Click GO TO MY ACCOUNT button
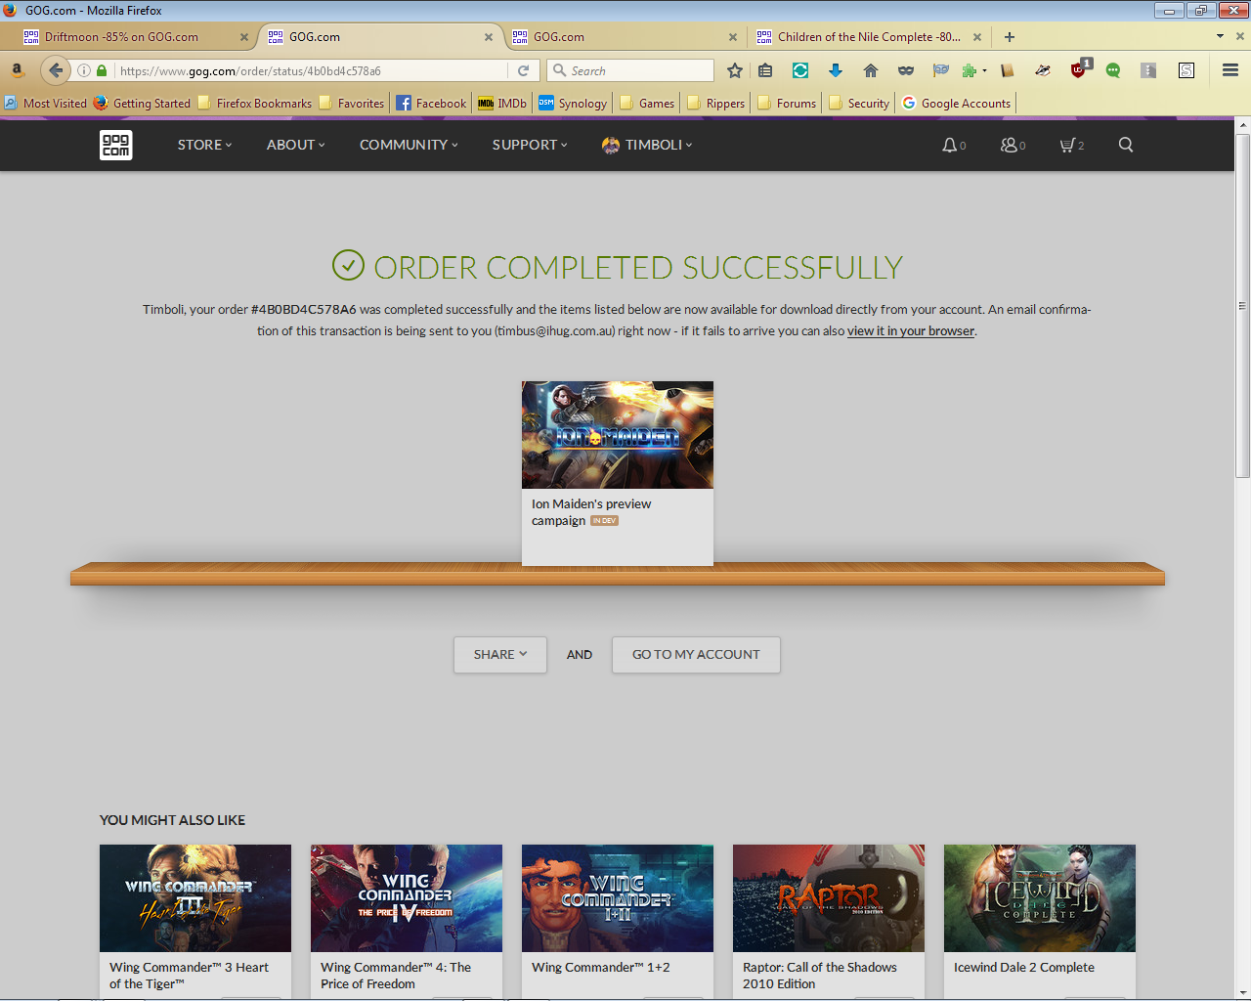 (696, 655)
